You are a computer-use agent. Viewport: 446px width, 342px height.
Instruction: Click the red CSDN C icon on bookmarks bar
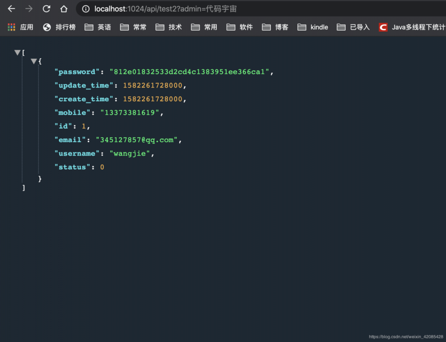(383, 27)
